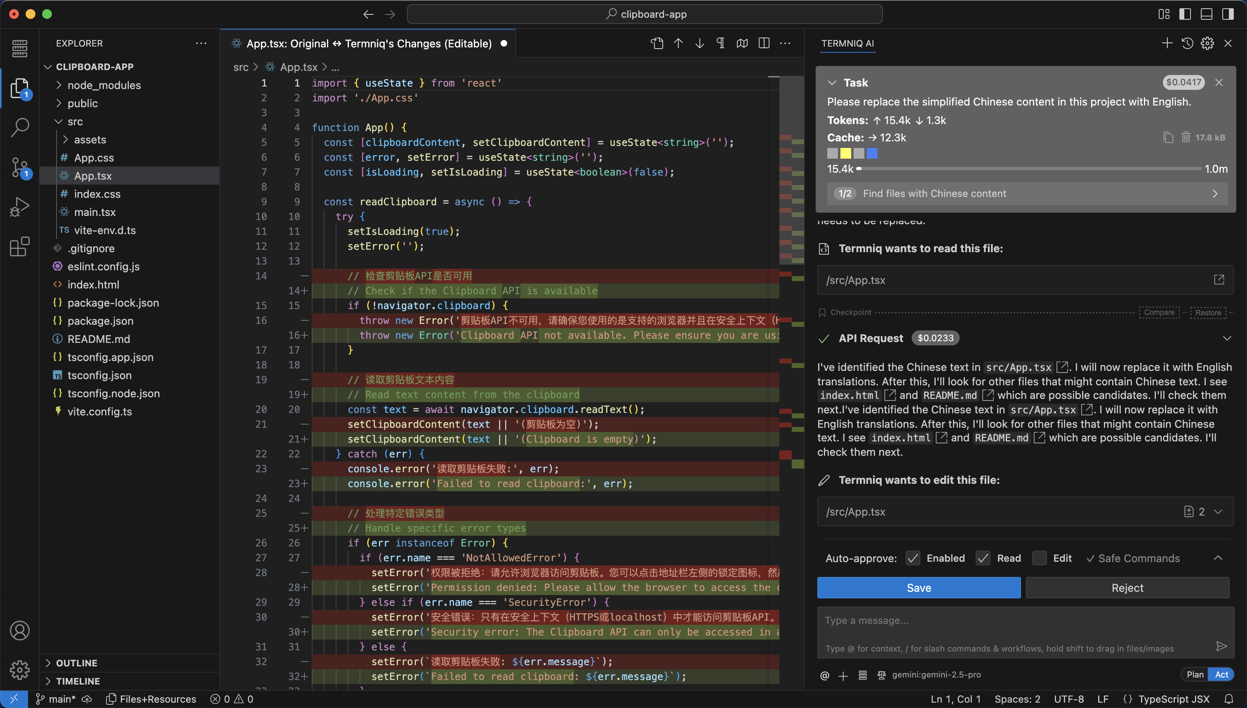This screenshot has width=1247, height=708.
Task: Check the Edit auto-approve checkbox
Action: pyautogui.click(x=1039, y=558)
